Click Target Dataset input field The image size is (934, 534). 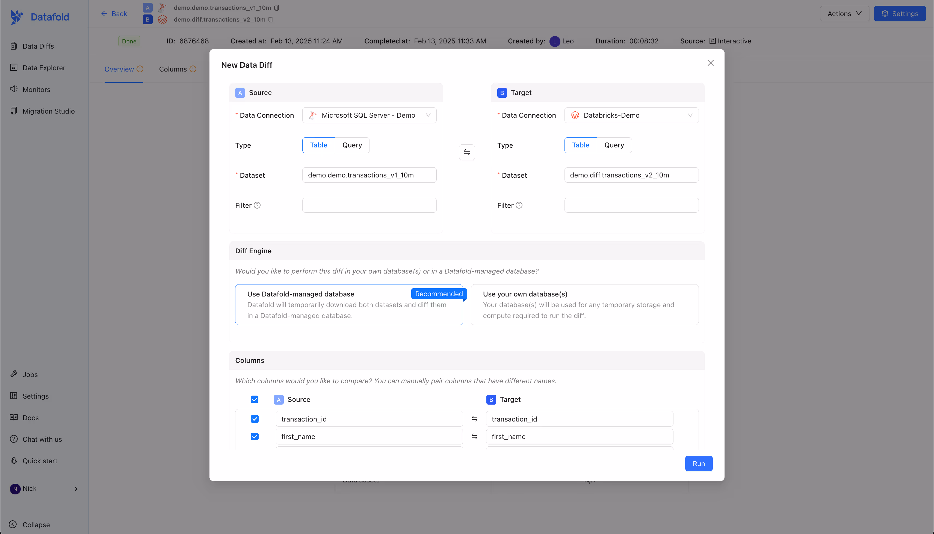(x=631, y=175)
